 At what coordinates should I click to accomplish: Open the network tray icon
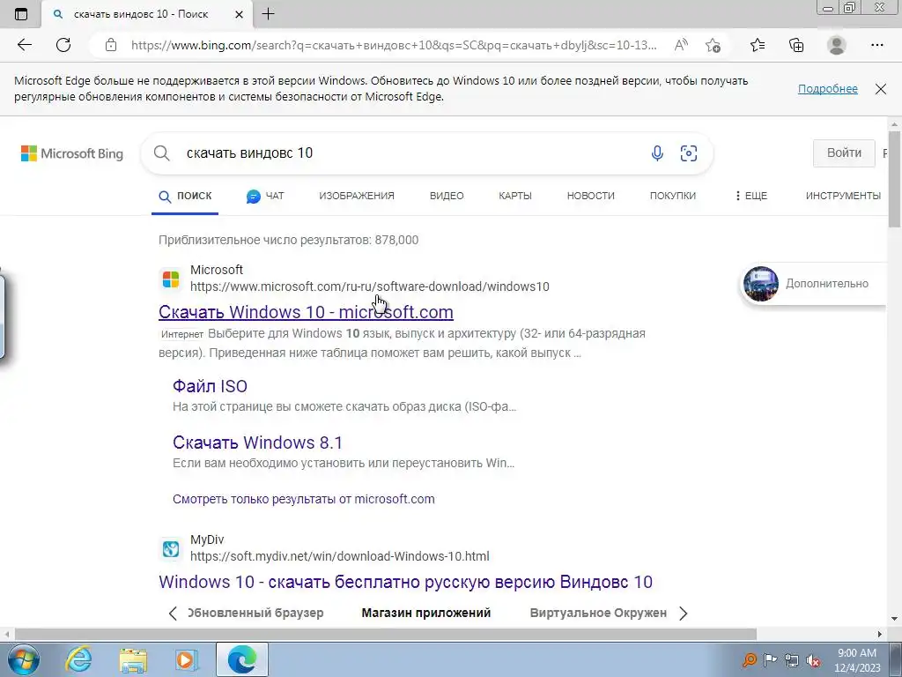coord(792,660)
